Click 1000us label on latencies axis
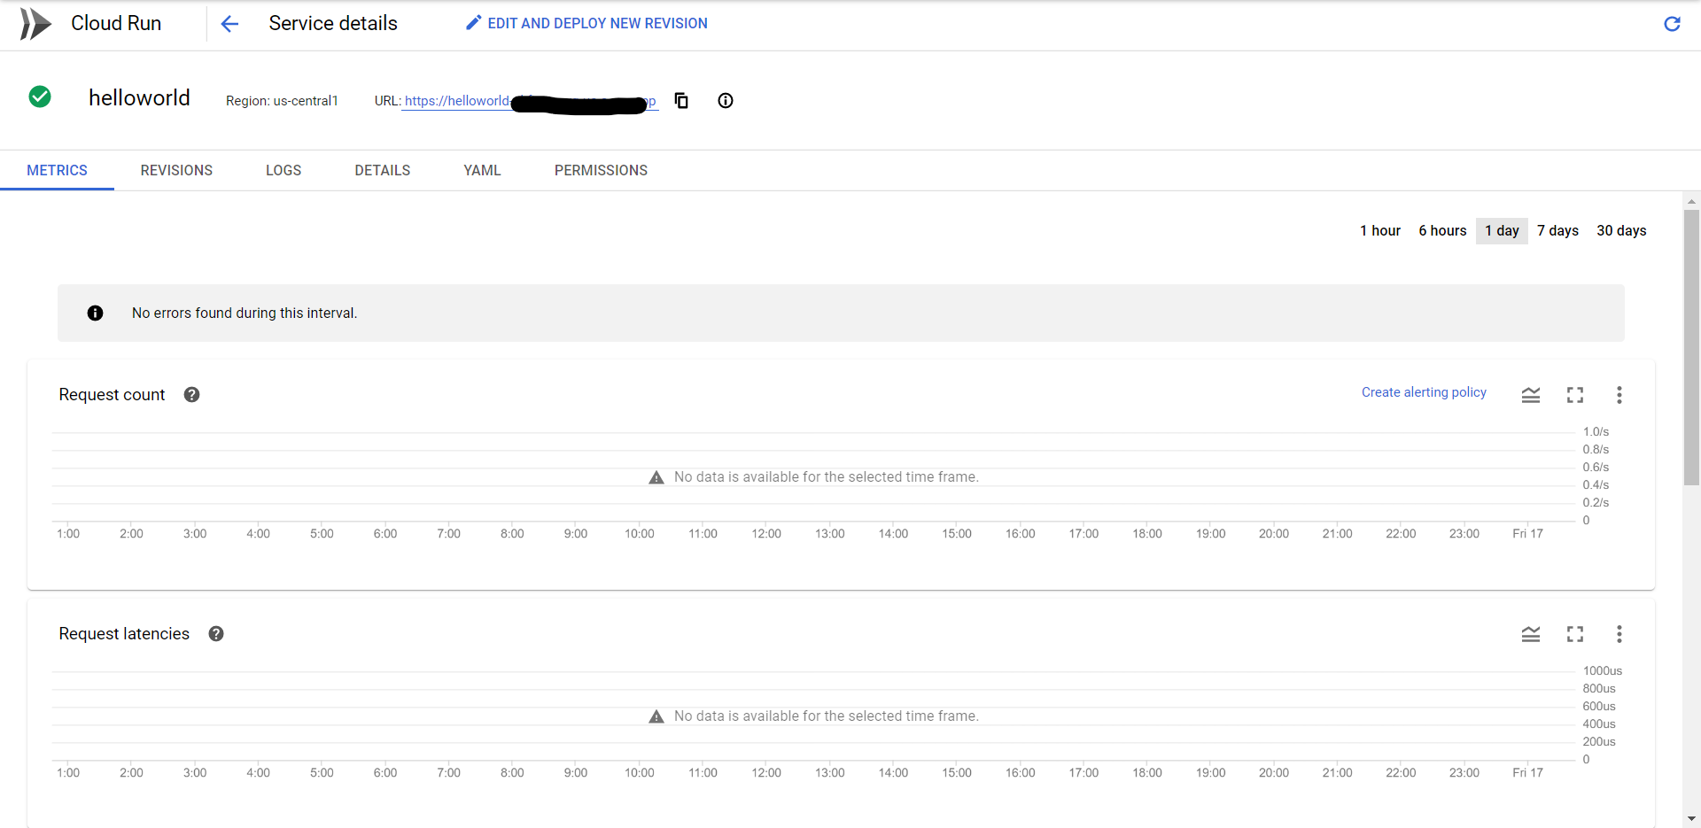This screenshot has width=1701, height=828. [1602, 670]
